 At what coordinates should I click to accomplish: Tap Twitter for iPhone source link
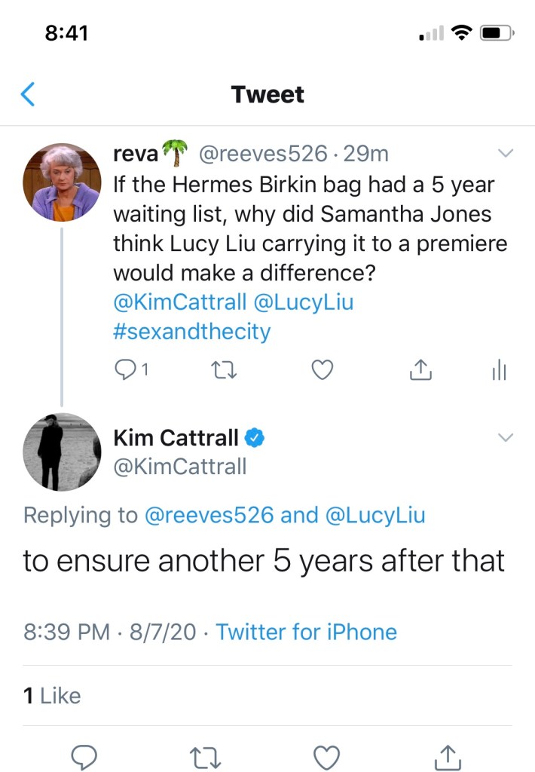(306, 631)
